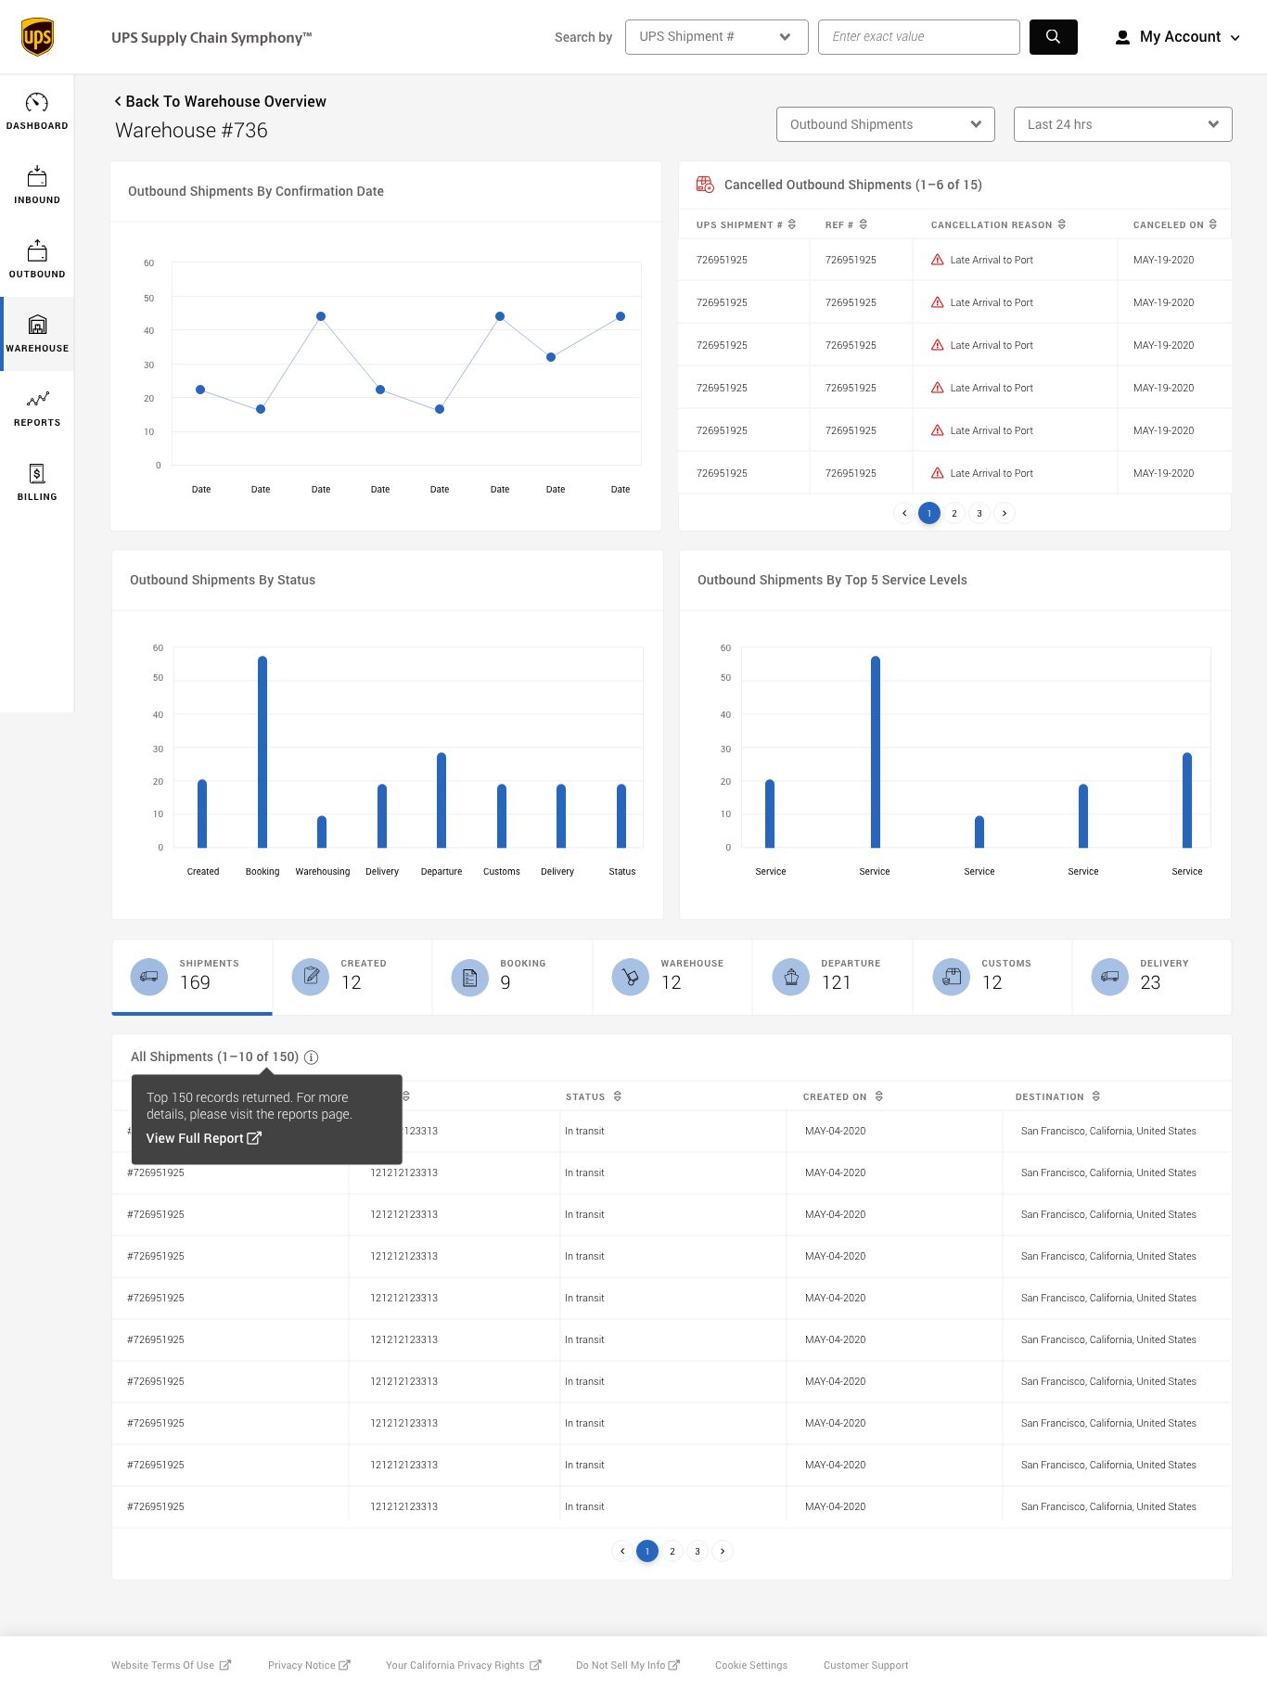
Task: Select current page 1 in All Shipments pager
Action: coord(647,1551)
